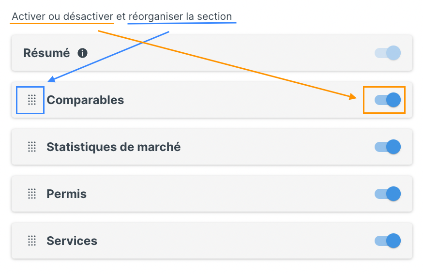
Task: Click the orange arrowhead pointing at toggle
Action: [x=353, y=96]
